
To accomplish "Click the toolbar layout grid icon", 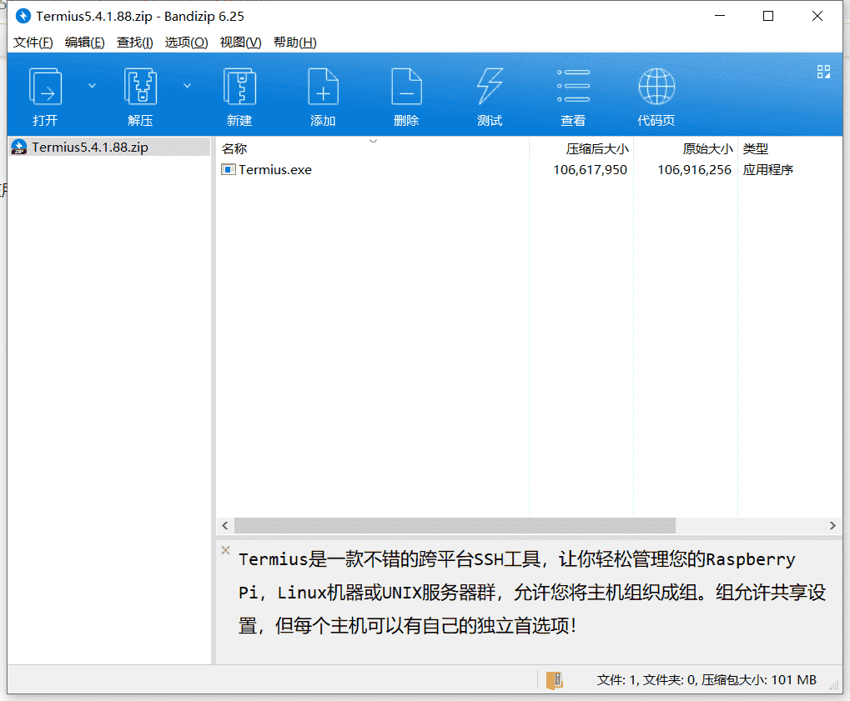I will pyautogui.click(x=823, y=72).
